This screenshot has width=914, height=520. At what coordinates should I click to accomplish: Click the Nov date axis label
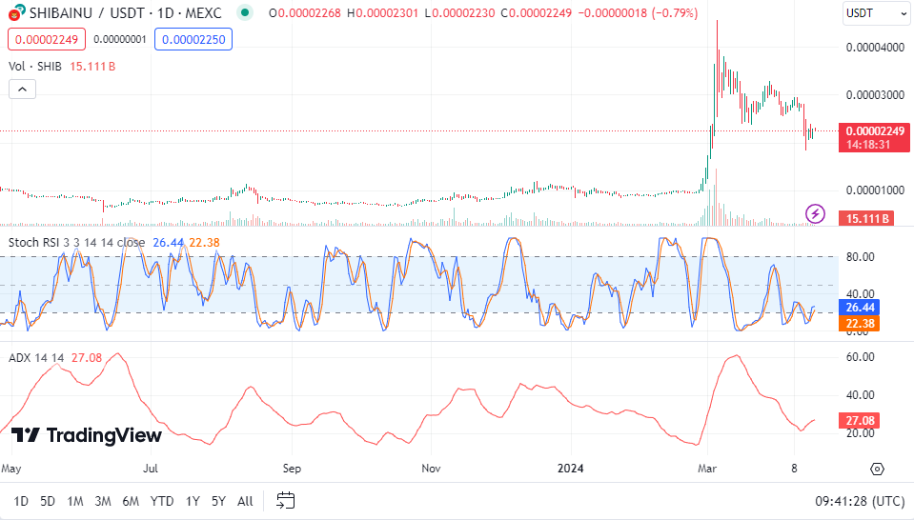tap(431, 469)
